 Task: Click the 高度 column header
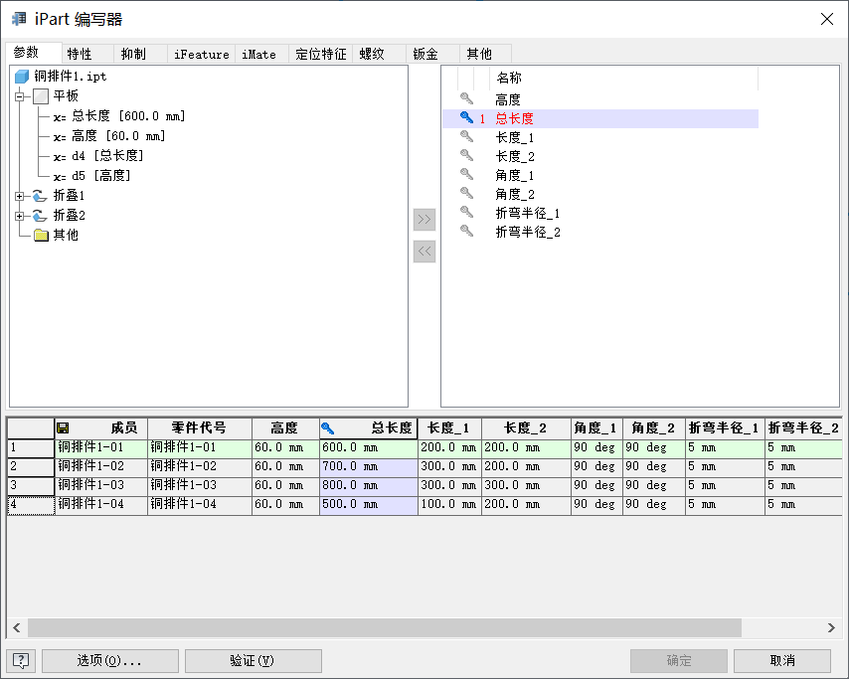point(286,428)
